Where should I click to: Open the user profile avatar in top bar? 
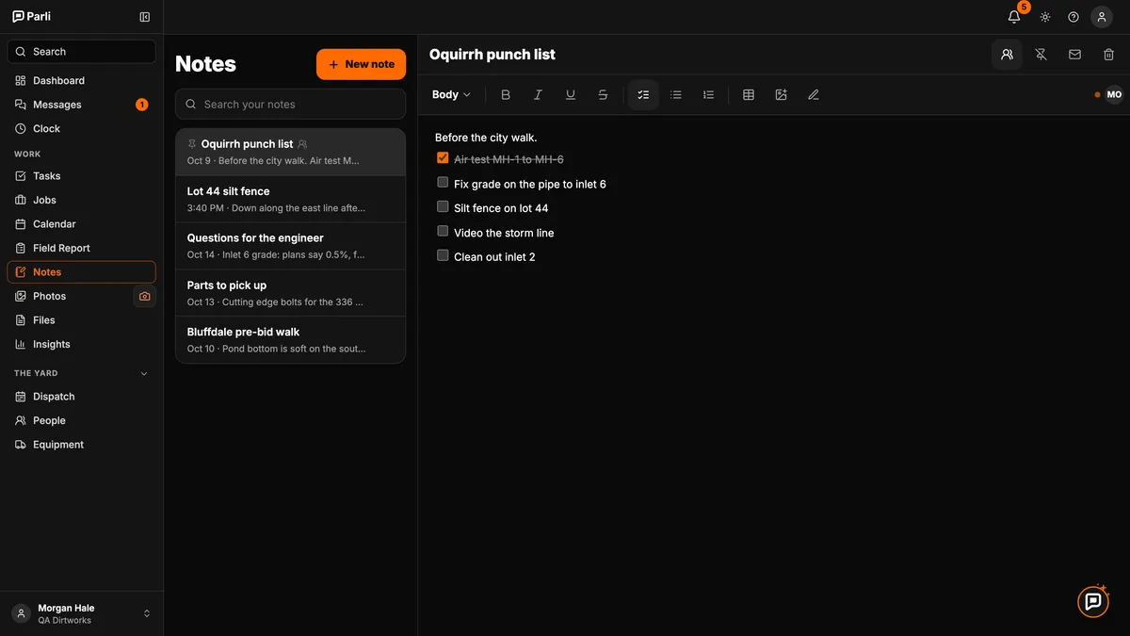click(1102, 17)
